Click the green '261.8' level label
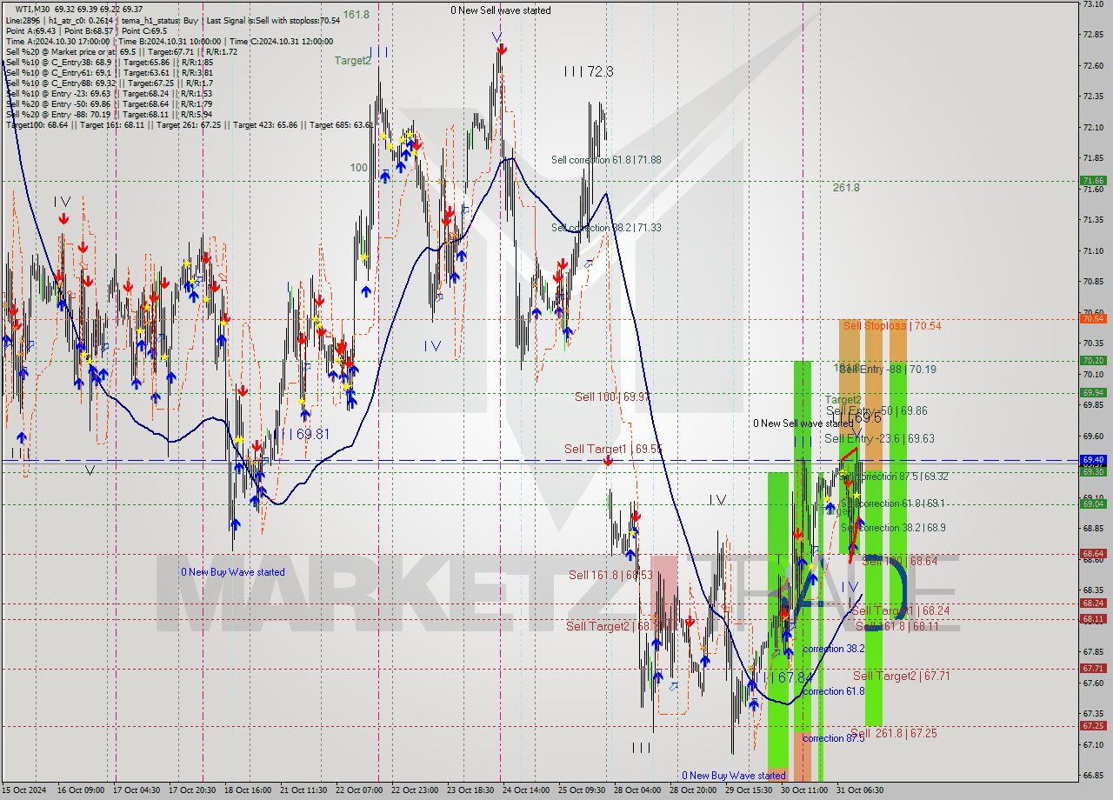Image resolution: width=1113 pixels, height=800 pixels. point(846,187)
